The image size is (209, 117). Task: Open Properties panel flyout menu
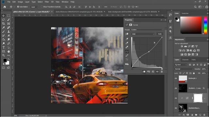165,20
